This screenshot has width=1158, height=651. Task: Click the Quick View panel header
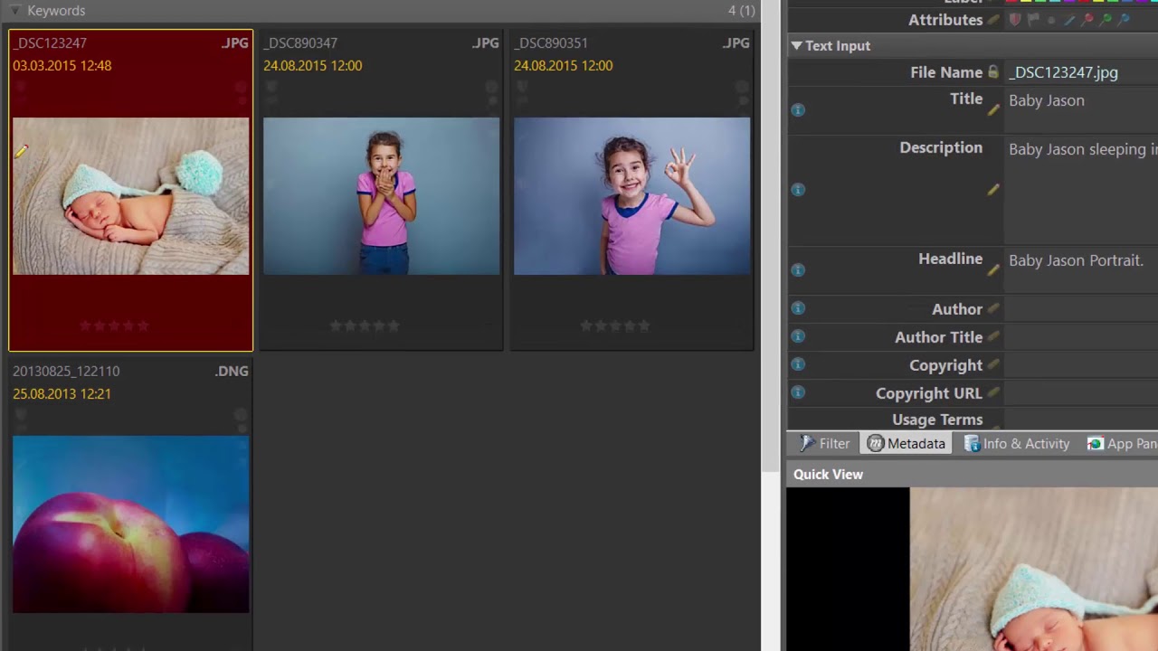973,474
